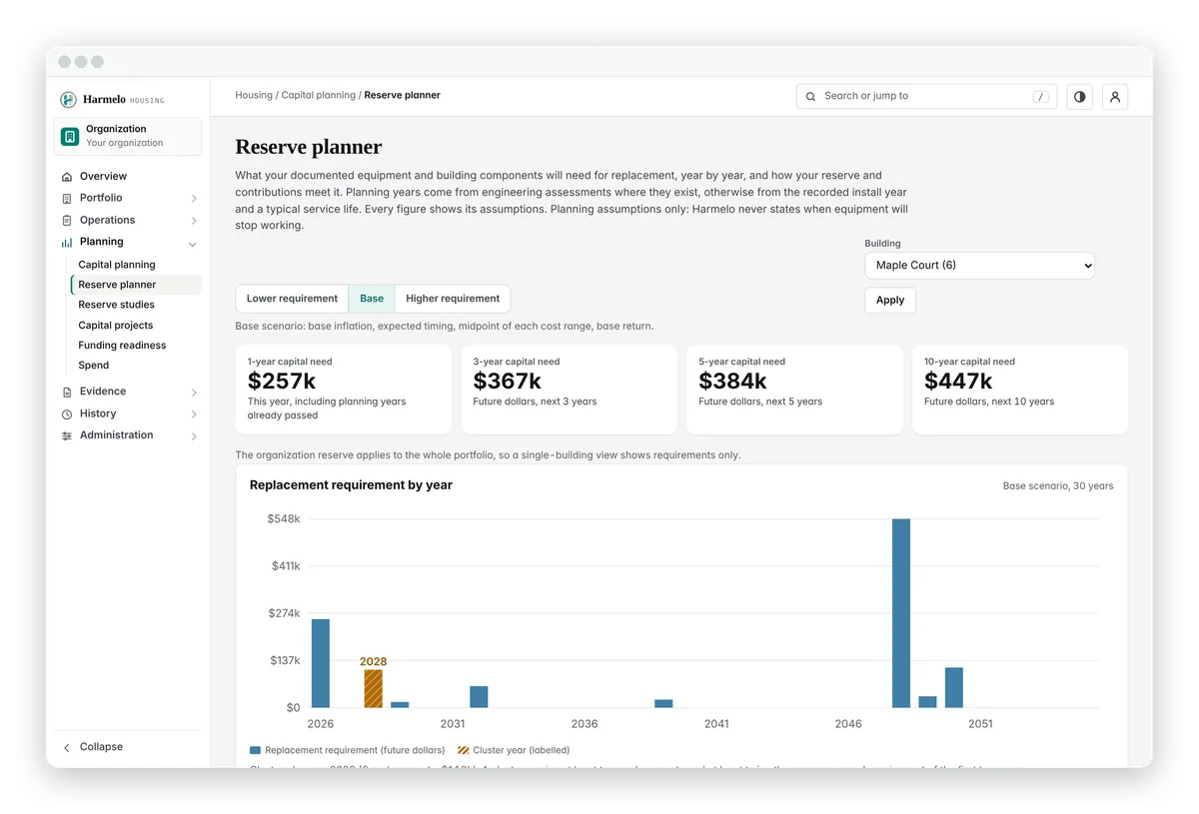Toggle dark mode contrast icon
This screenshot has width=1199, height=814.
tap(1079, 97)
